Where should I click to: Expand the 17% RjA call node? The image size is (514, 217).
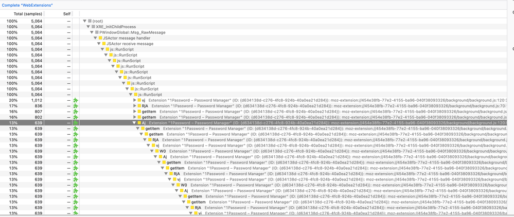[135, 105]
